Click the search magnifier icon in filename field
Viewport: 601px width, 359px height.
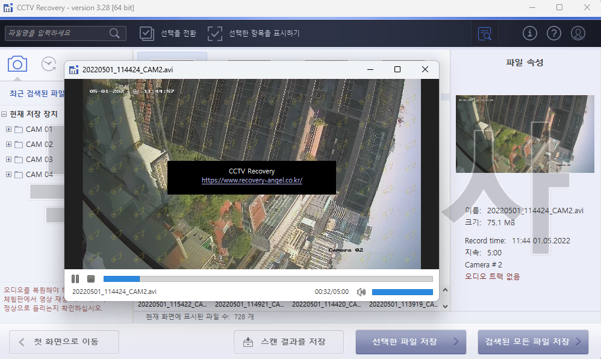pos(114,33)
